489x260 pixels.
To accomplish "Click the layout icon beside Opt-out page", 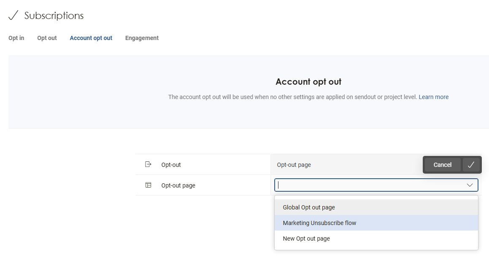I will click(x=148, y=185).
